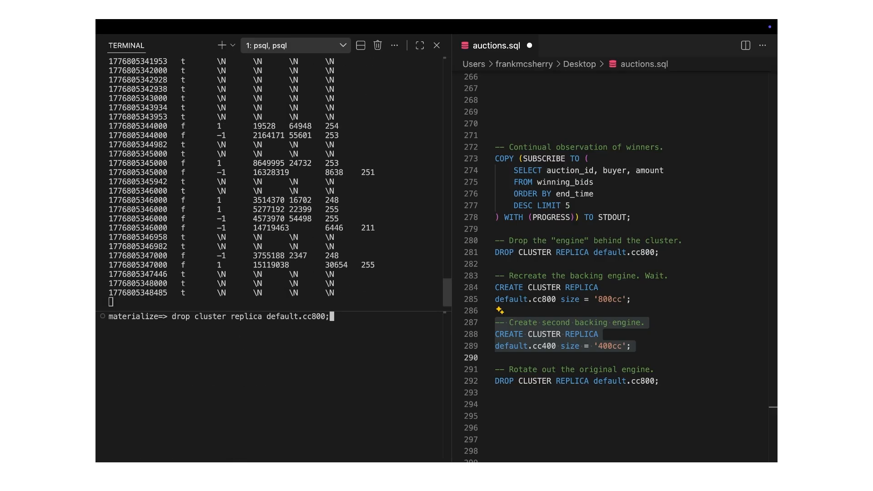Click terminal value 14719463 in output

point(271,228)
